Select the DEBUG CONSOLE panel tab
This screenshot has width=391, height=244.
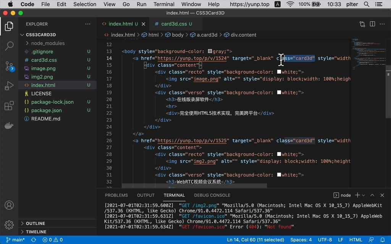point(212,195)
